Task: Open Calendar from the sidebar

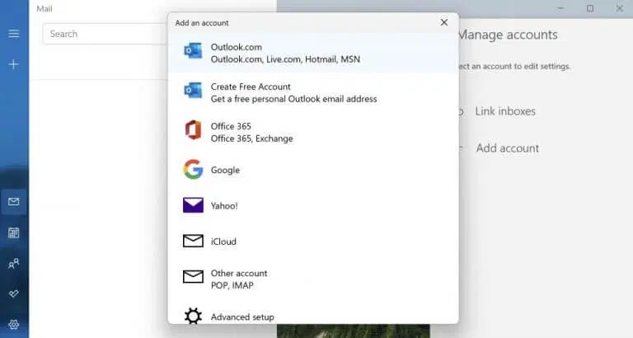Action: click(x=14, y=232)
